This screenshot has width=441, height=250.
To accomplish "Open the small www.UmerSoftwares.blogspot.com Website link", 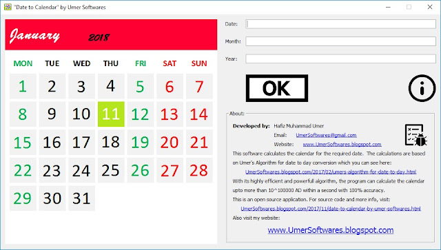I will coord(342,144).
